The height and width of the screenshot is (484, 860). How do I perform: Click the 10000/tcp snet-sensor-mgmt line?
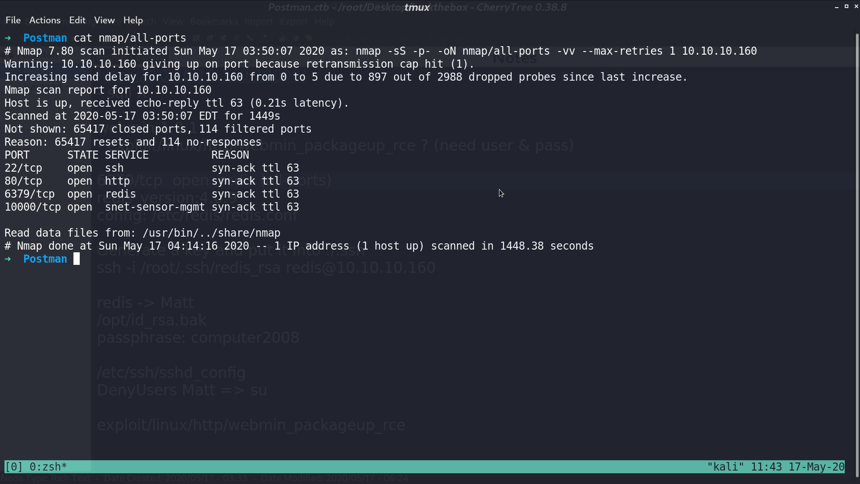coord(152,207)
